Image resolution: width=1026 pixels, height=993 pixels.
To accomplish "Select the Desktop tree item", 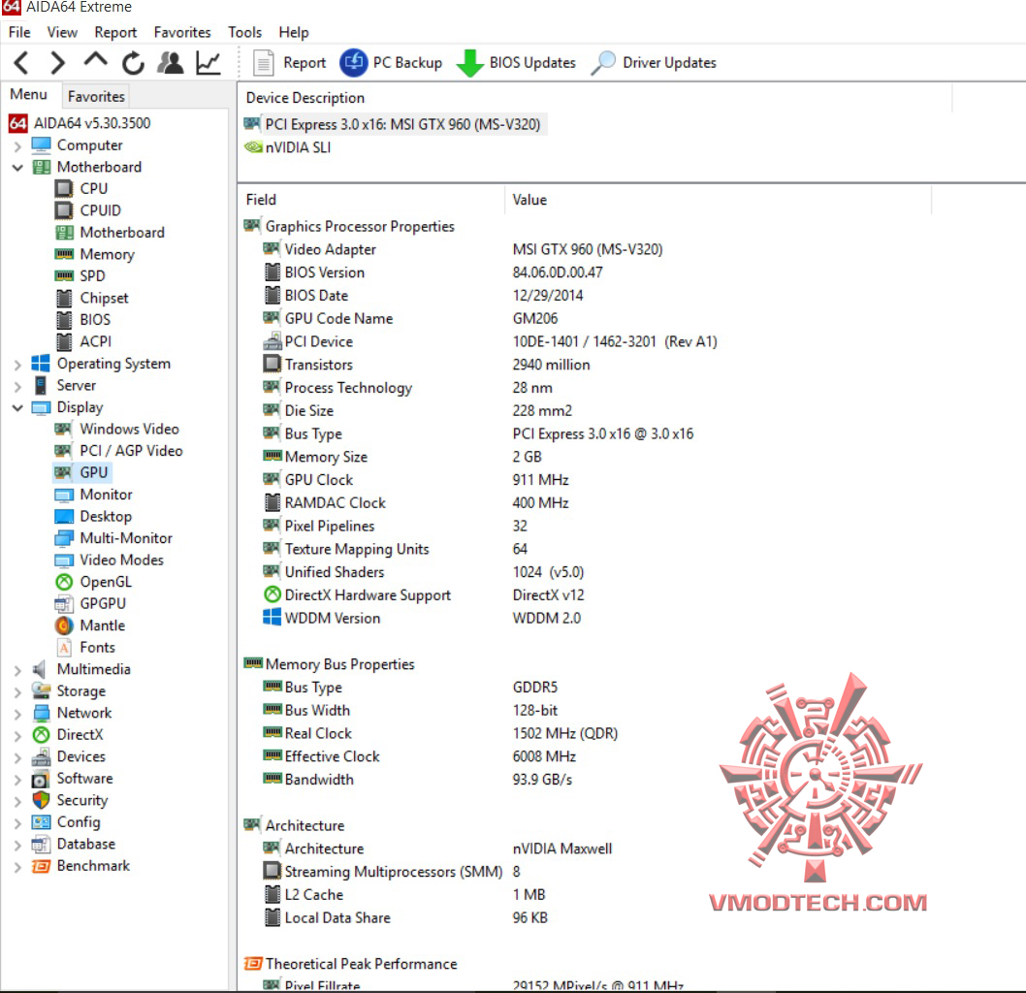I will (x=93, y=516).
